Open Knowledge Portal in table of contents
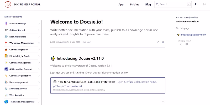 point(18,89)
